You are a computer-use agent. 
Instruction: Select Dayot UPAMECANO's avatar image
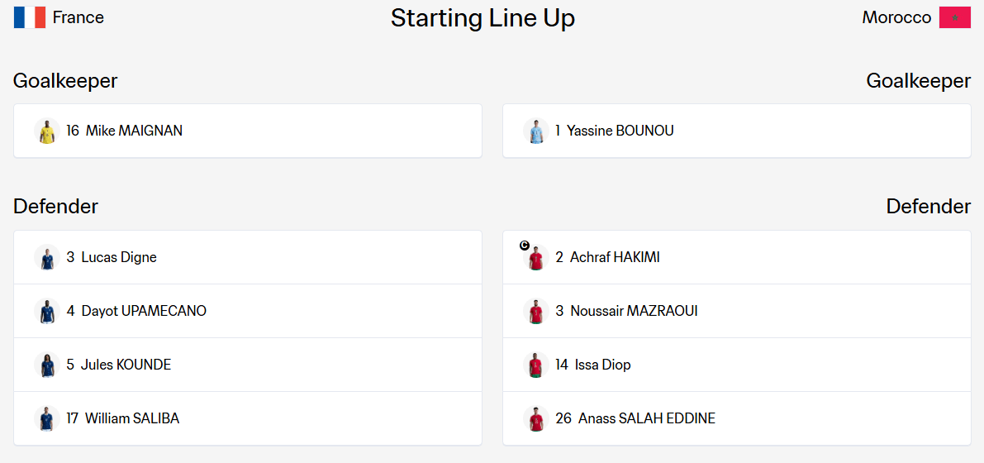pos(47,311)
